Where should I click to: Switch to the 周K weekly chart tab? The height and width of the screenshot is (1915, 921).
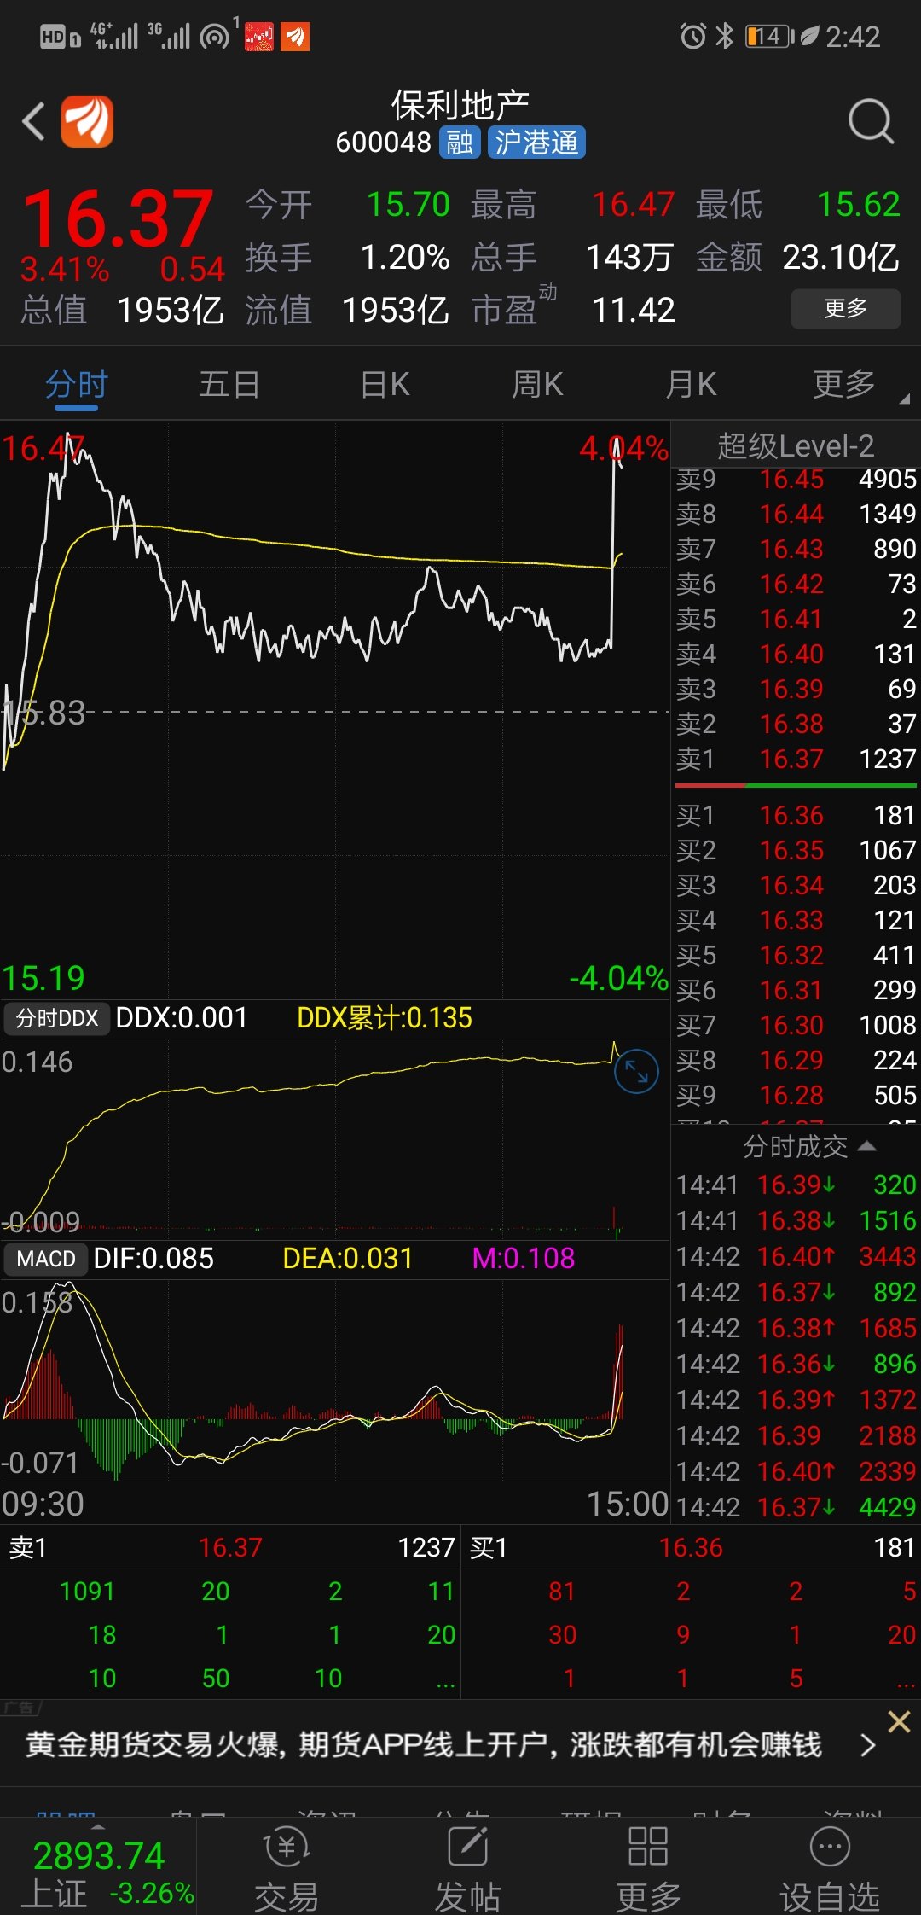click(x=537, y=385)
